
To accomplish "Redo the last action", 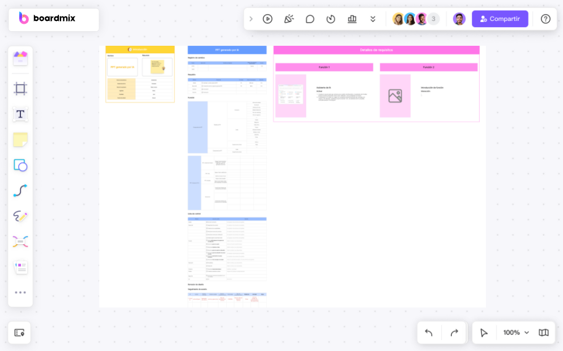I will [x=454, y=333].
